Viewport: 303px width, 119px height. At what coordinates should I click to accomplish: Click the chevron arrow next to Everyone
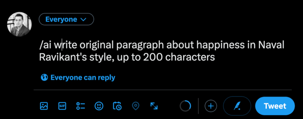[83, 19]
